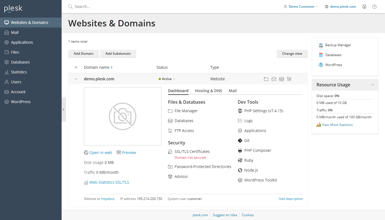Switch to the domain's Mail tab
The width and height of the screenshot is (385, 220).
pos(233,91)
